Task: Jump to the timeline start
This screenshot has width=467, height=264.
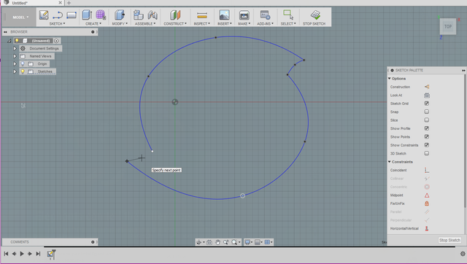Action: tap(6, 254)
